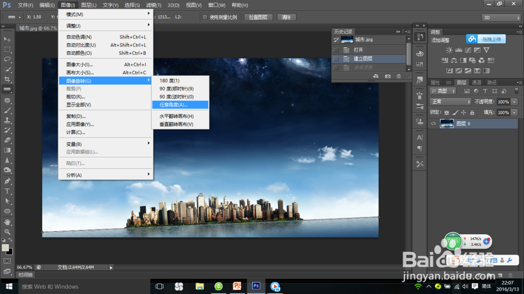Select the Brush tool
The image size is (524, 294).
(7, 110)
